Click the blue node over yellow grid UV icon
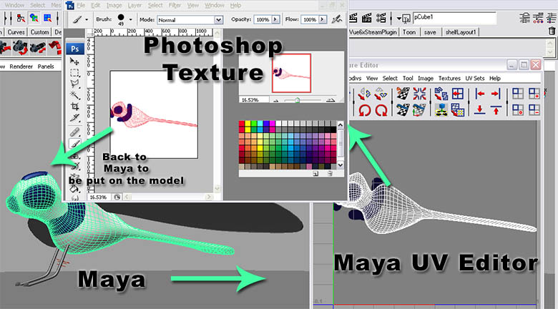Image resolution: width=558 pixels, height=309 pixels. [x=441, y=110]
